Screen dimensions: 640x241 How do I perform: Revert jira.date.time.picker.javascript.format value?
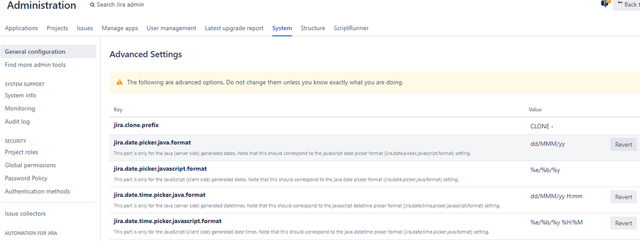point(623,223)
